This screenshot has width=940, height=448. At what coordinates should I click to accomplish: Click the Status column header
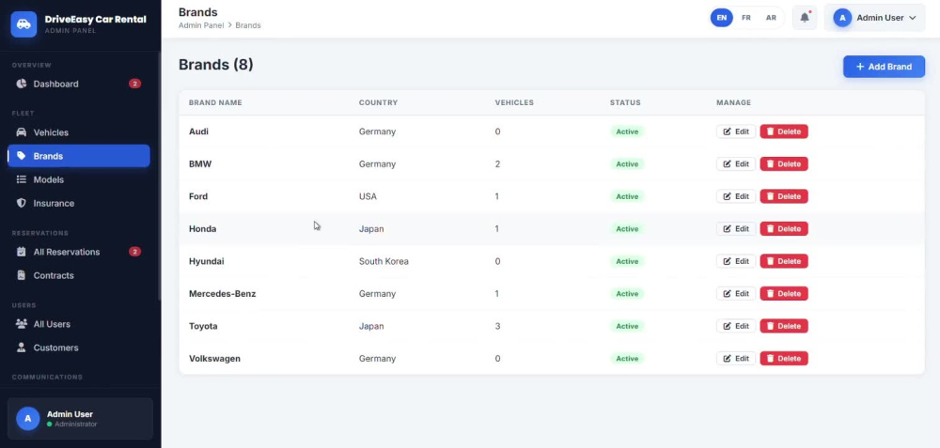pyautogui.click(x=625, y=102)
